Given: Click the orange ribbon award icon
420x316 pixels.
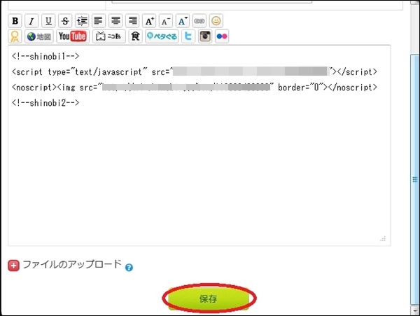Looking at the screenshot, I should pos(15,36).
